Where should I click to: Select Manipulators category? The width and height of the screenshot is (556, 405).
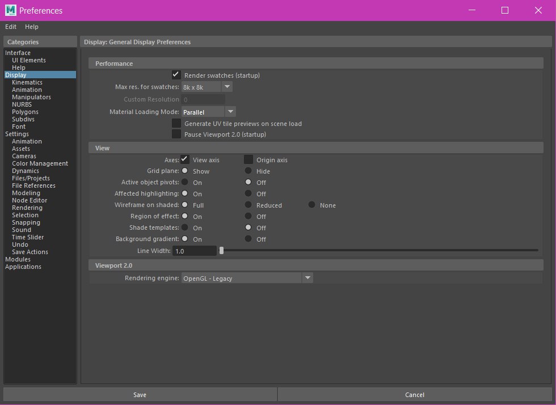tap(31, 97)
